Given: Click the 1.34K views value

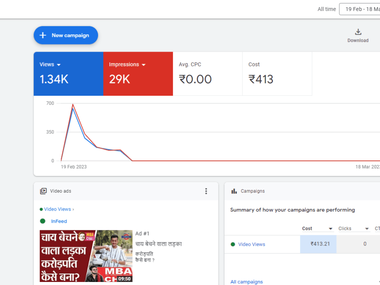Looking at the screenshot, I should pos(54,79).
